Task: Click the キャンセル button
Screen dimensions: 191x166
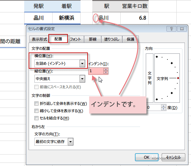Action: tap(173, 157)
